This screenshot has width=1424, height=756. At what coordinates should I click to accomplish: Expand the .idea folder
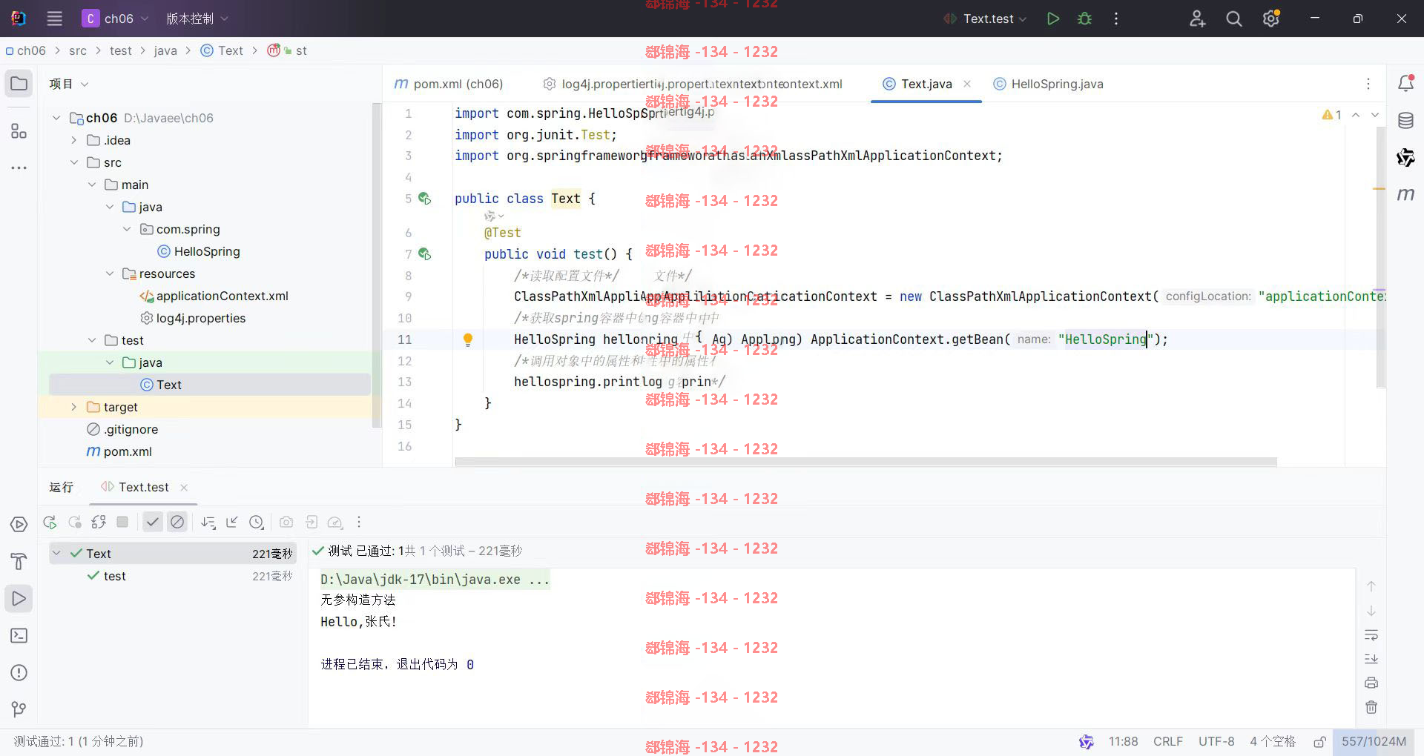click(x=73, y=140)
